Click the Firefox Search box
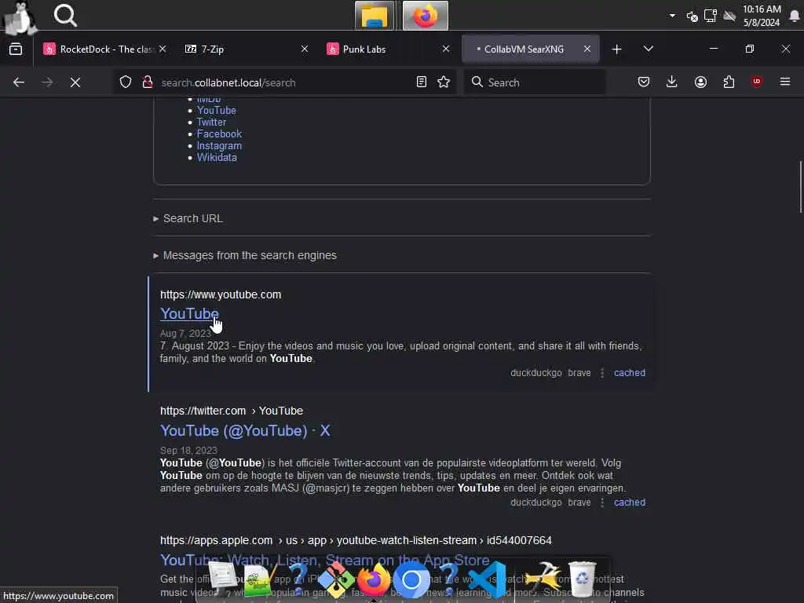Image resolution: width=804 pixels, height=603 pixels. 534,82
